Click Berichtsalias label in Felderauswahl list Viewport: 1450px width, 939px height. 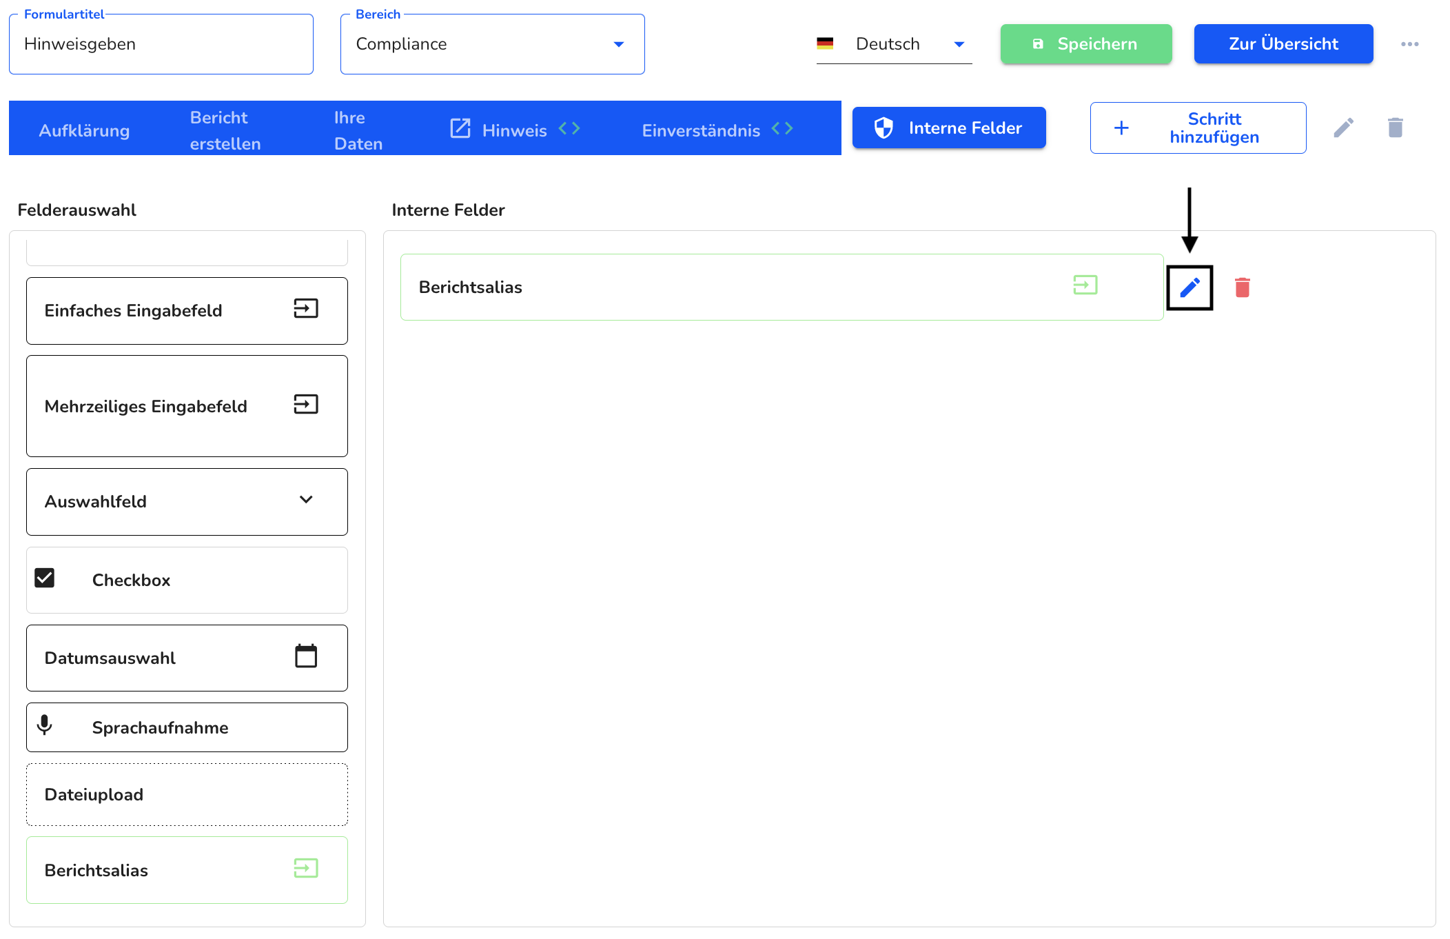(96, 870)
